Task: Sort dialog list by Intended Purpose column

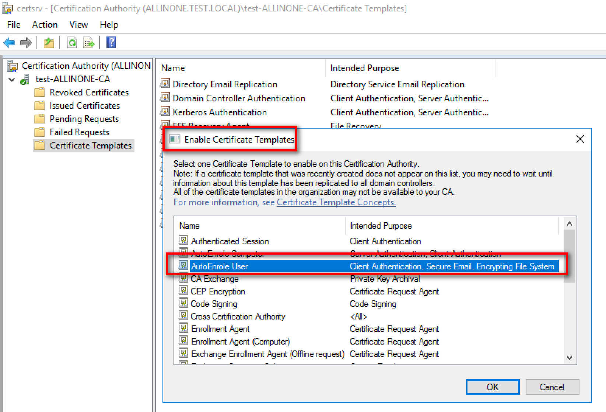Action: point(381,226)
